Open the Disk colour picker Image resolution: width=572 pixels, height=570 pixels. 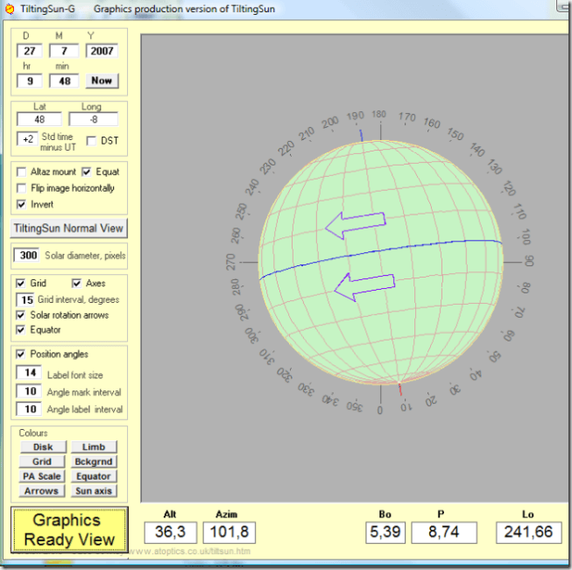[x=42, y=447]
